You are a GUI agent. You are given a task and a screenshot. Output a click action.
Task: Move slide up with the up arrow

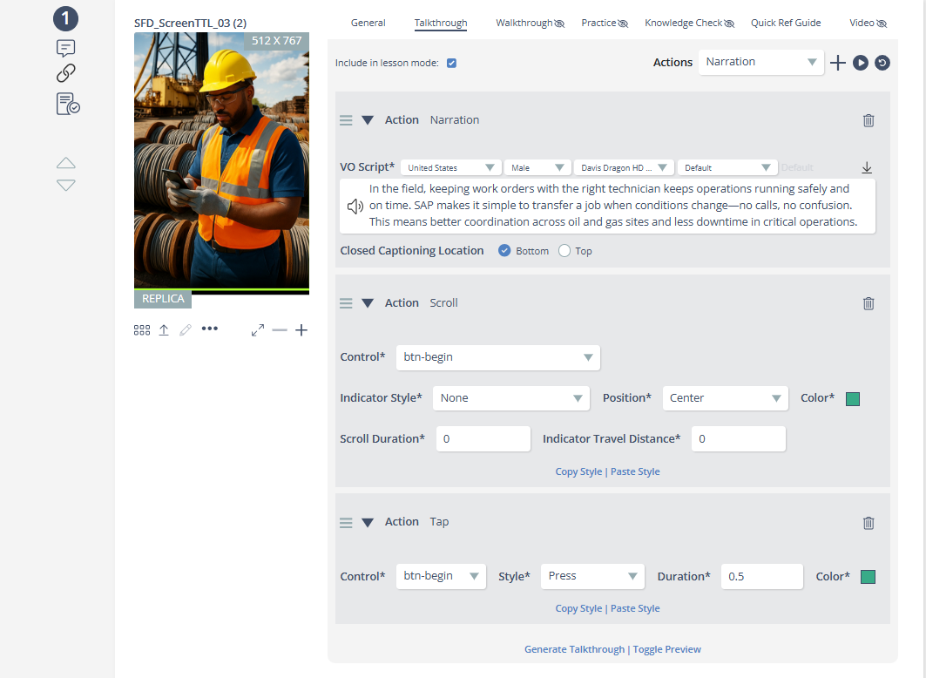point(65,163)
